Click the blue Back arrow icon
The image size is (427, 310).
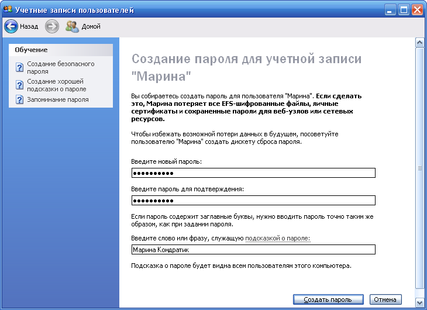pyautogui.click(x=11, y=26)
